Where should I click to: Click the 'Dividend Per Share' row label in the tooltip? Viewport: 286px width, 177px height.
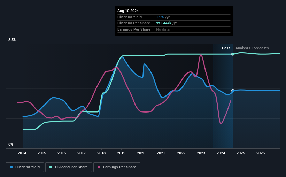click(134, 23)
